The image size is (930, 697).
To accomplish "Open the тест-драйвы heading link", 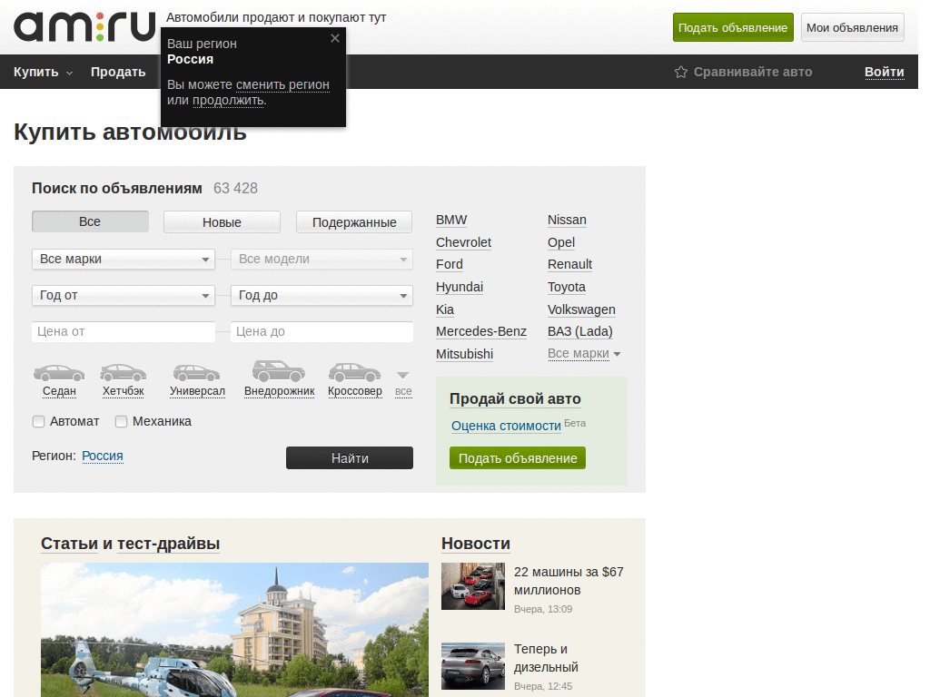I will [168, 544].
